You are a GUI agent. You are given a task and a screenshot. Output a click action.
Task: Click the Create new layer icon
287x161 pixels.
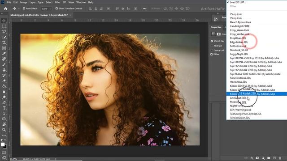coord(274,158)
